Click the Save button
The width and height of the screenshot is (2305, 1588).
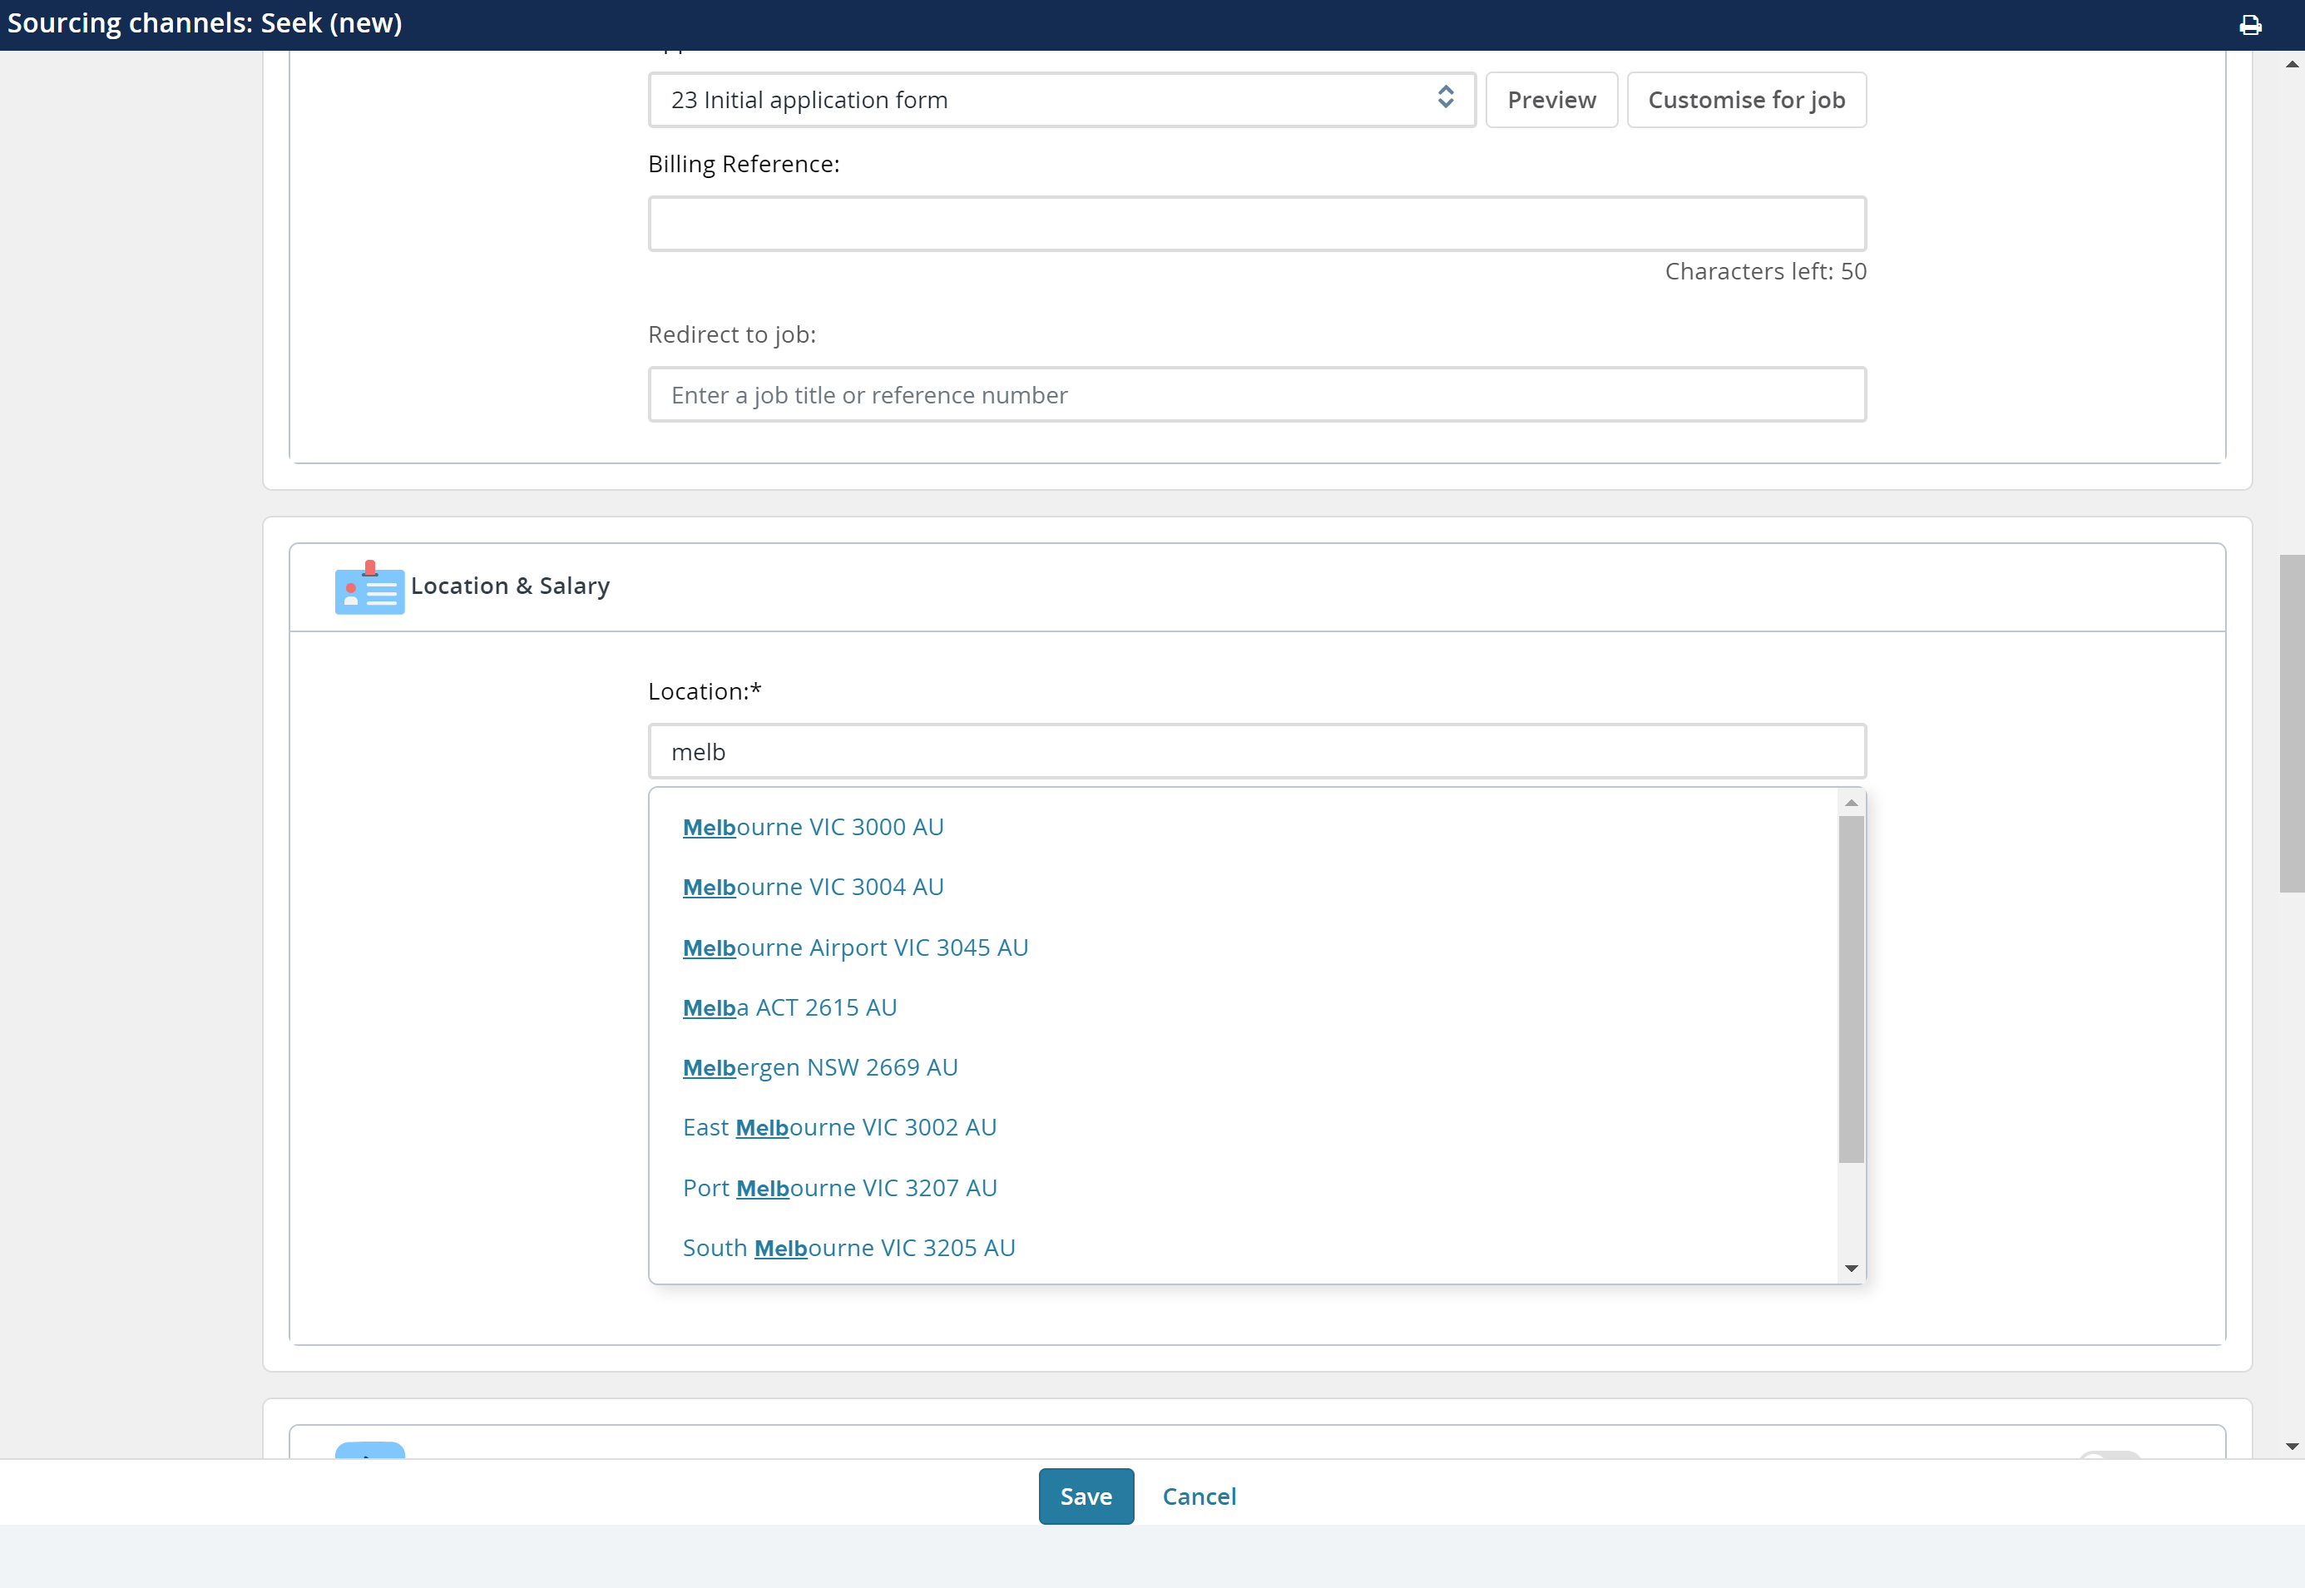(x=1086, y=1496)
